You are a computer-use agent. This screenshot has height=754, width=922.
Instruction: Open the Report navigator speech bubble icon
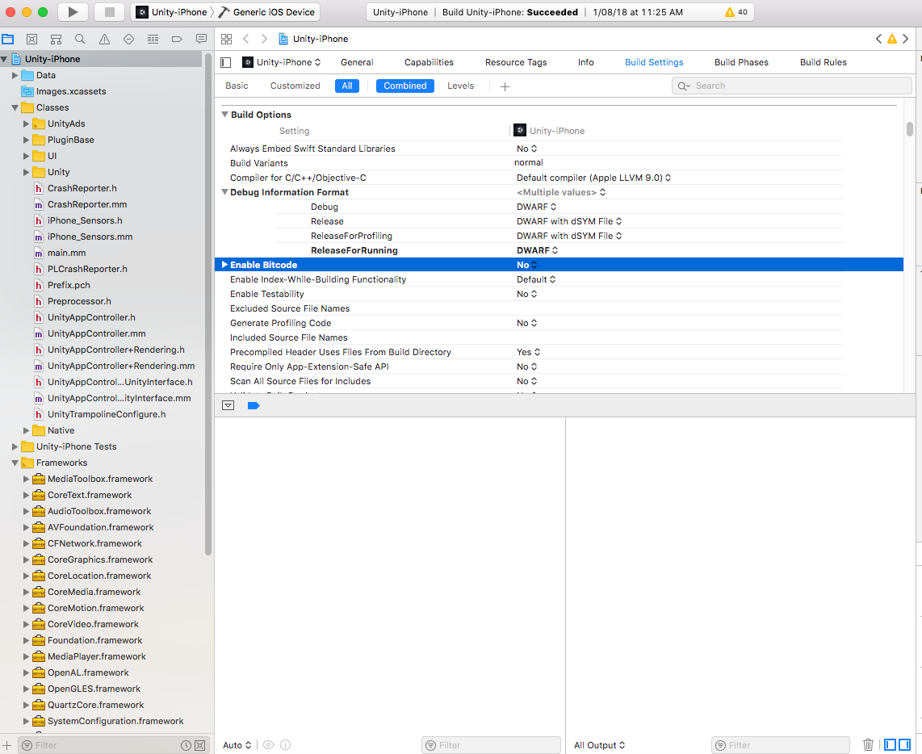coord(201,39)
